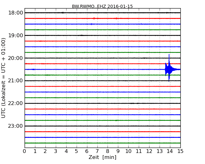Click the x-axis tick label 14
This screenshot has height=164, width=205.
(170, 151)
